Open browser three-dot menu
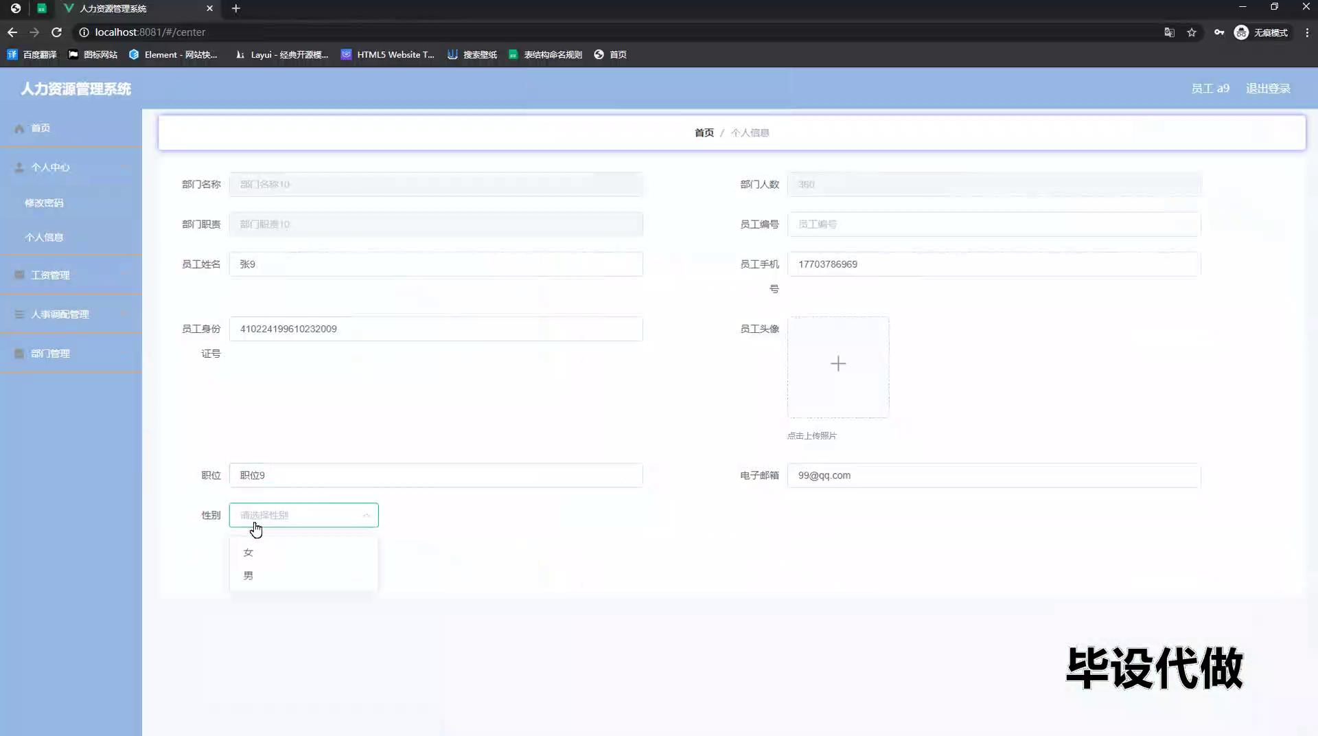 (1307, 32)
